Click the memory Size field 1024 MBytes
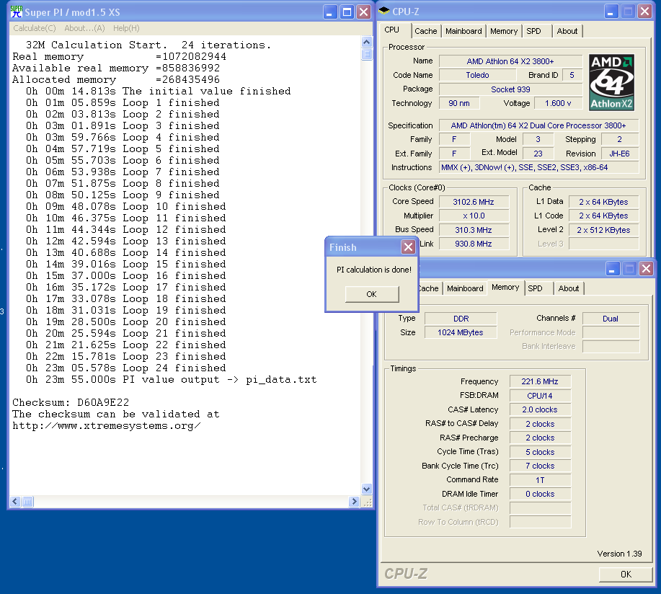 tap(461, 332)
